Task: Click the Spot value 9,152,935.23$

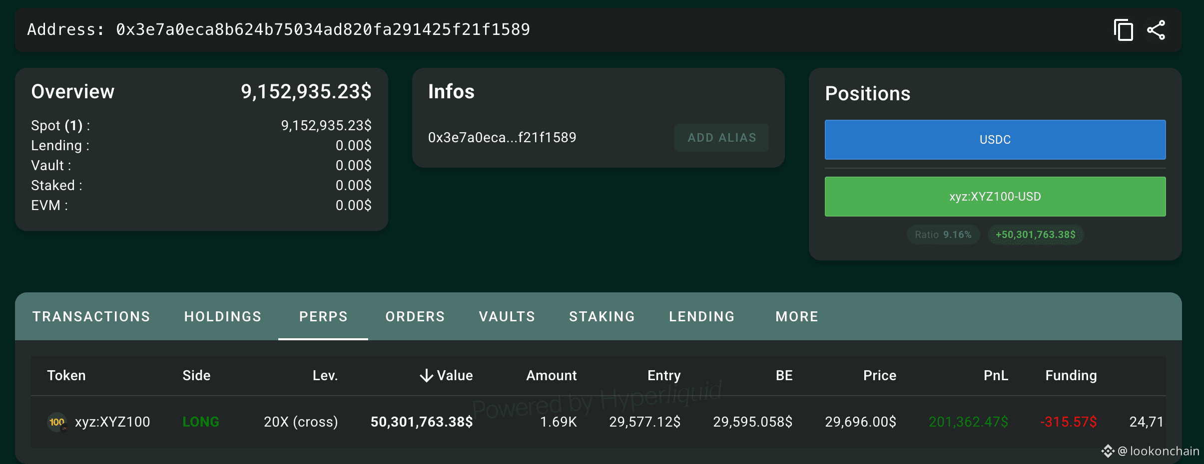Action: click(326, 125)
